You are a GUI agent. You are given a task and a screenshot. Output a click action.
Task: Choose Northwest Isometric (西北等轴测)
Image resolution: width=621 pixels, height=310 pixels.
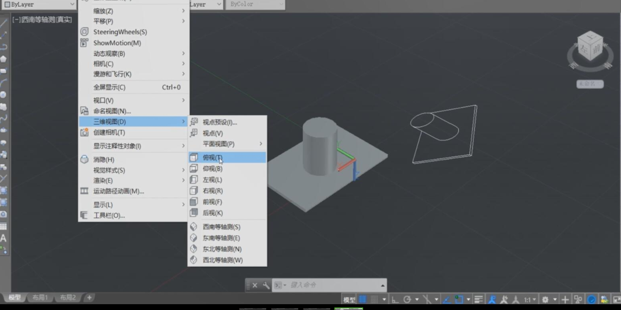[227, 260]
